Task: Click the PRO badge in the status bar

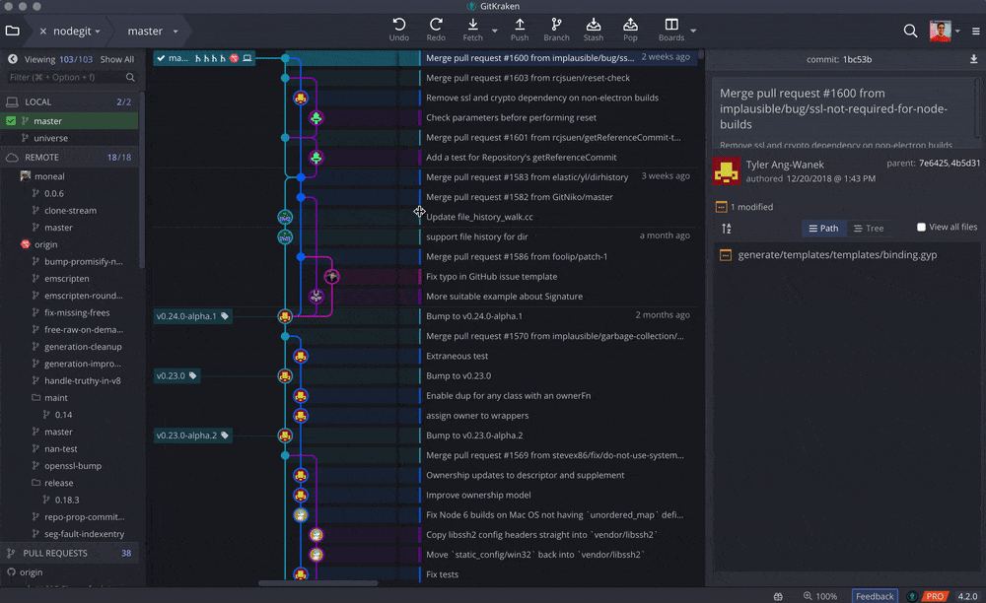Action: [935, 596]
